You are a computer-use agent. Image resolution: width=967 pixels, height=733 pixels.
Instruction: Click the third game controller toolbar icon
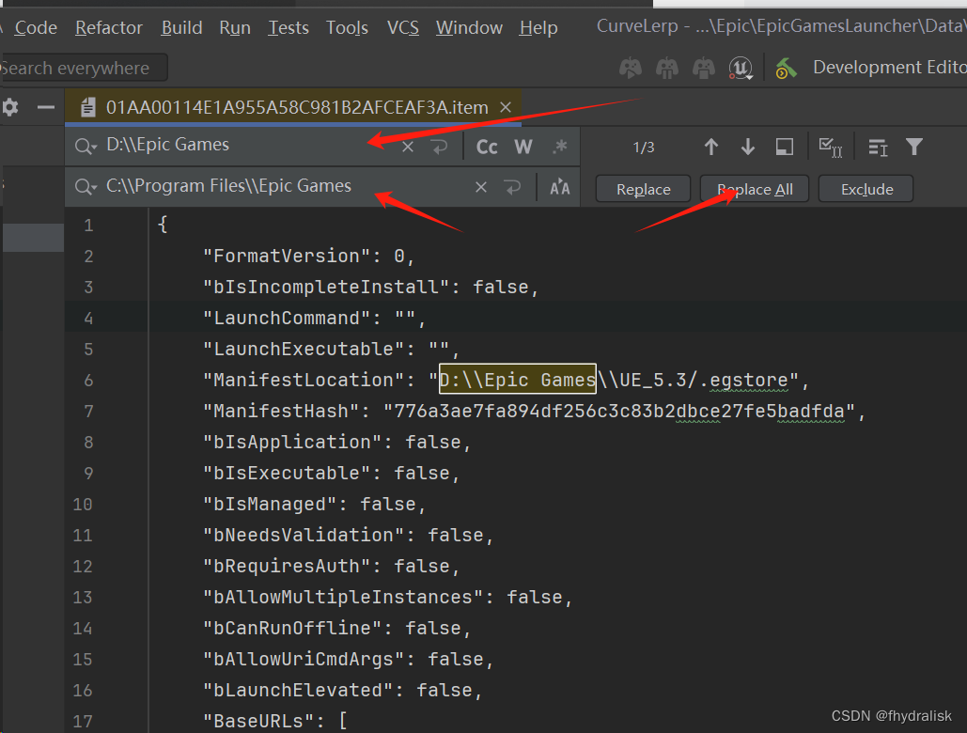pyautogui.click(x=703, y=68)
